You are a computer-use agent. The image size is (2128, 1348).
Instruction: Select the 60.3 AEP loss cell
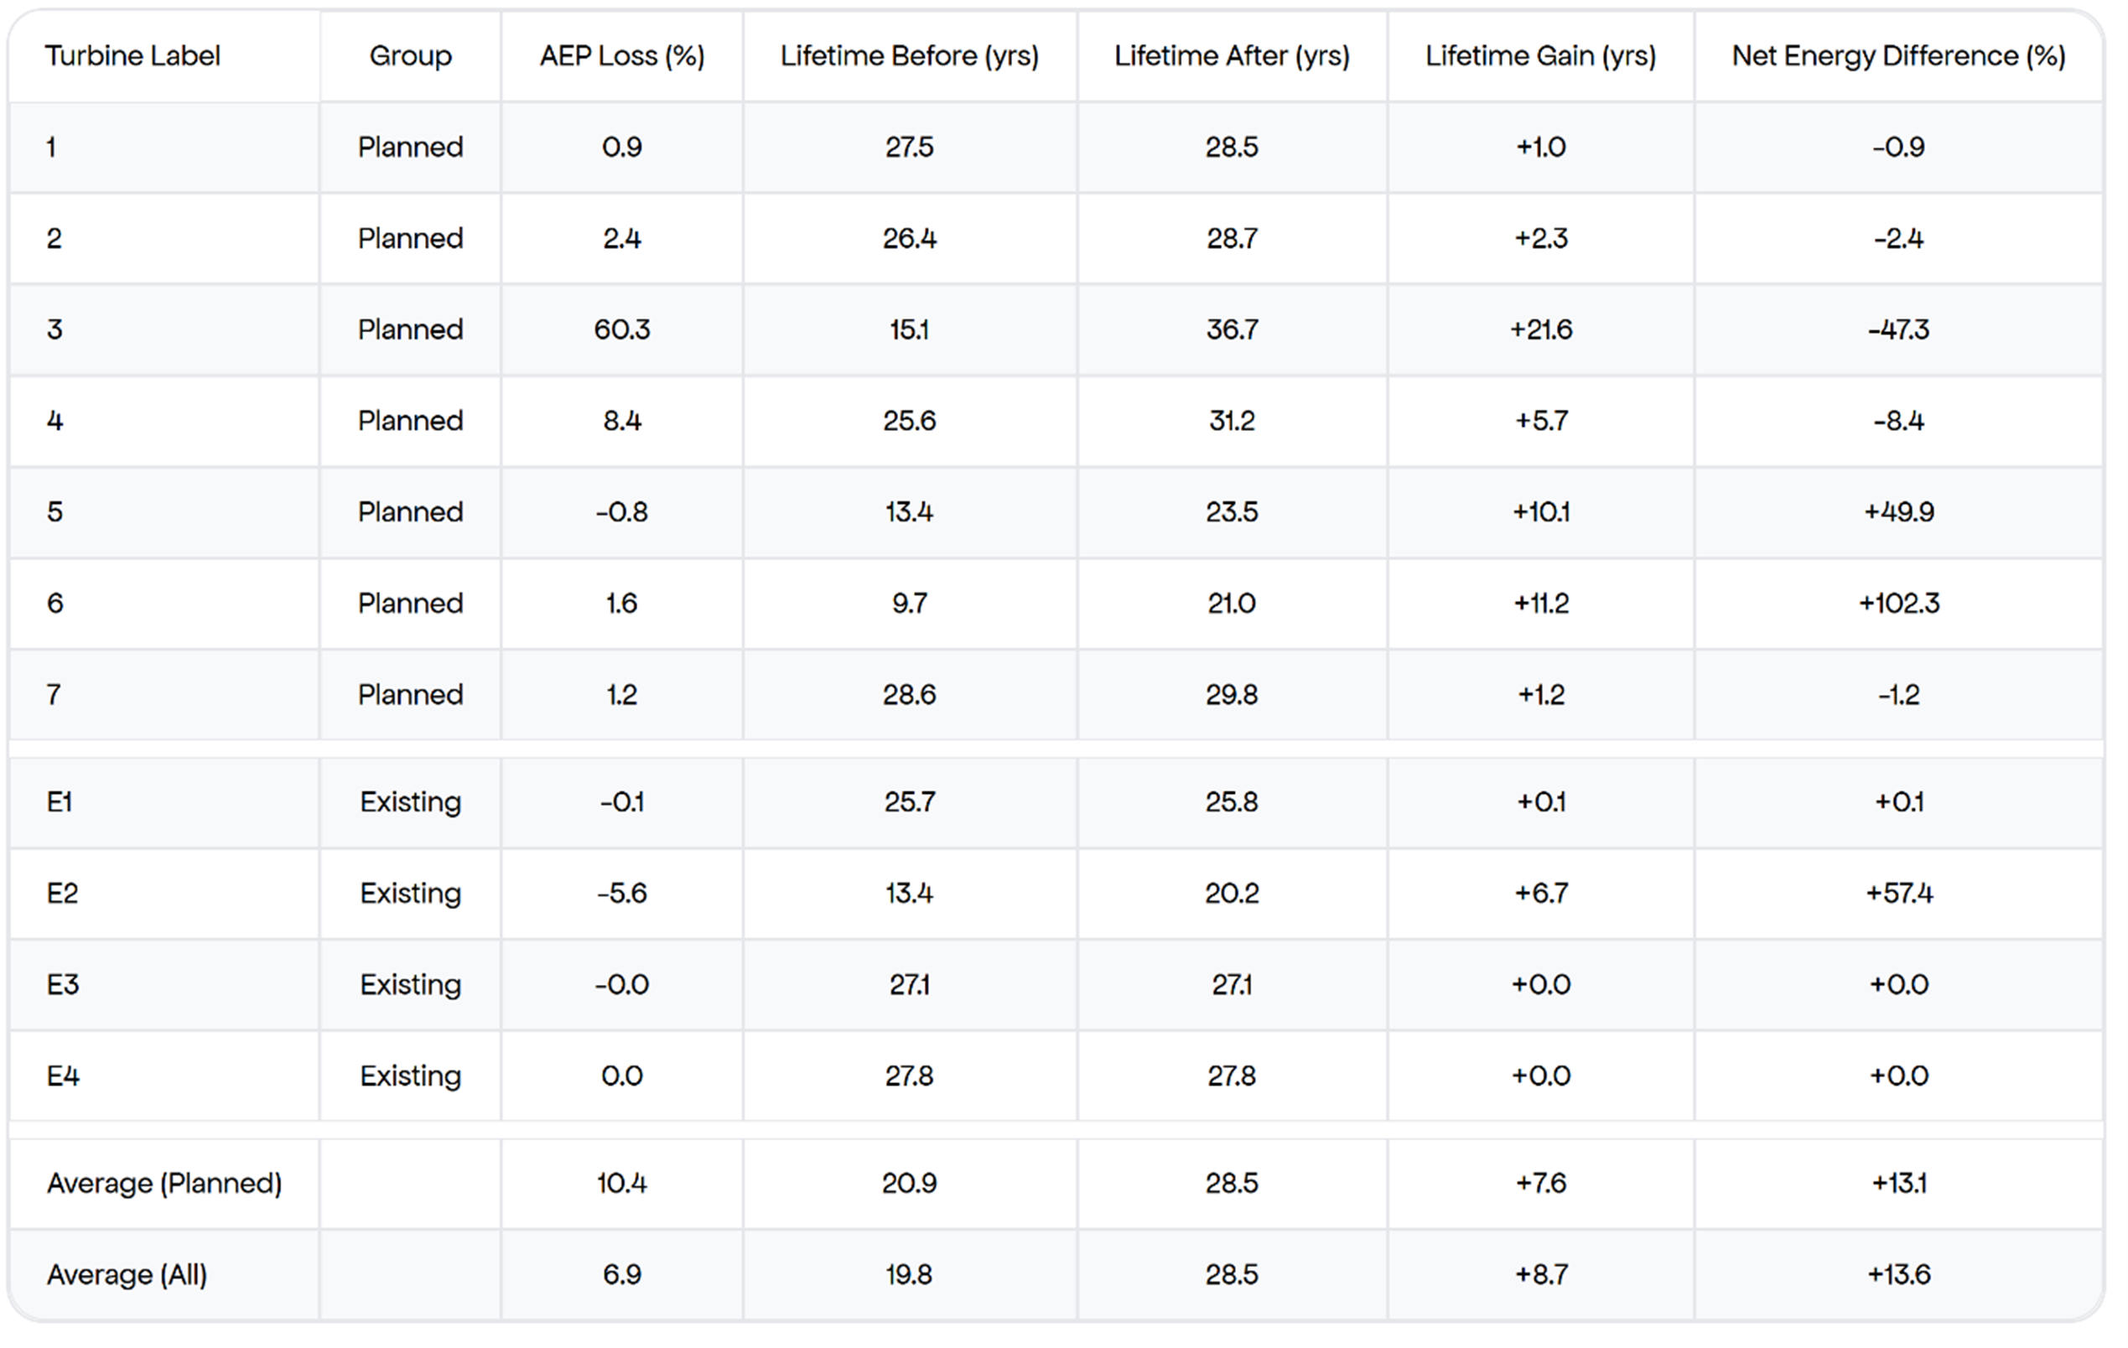point(622,329)
